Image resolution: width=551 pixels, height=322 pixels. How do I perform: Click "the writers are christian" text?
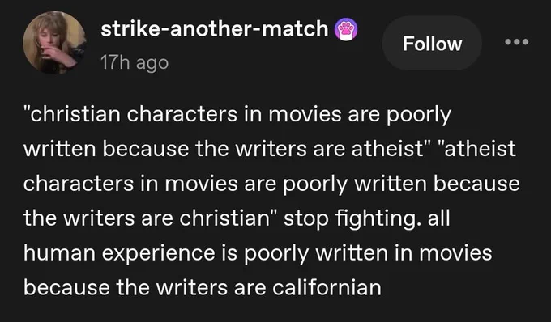pyautogui.click(x=147, y=218)
